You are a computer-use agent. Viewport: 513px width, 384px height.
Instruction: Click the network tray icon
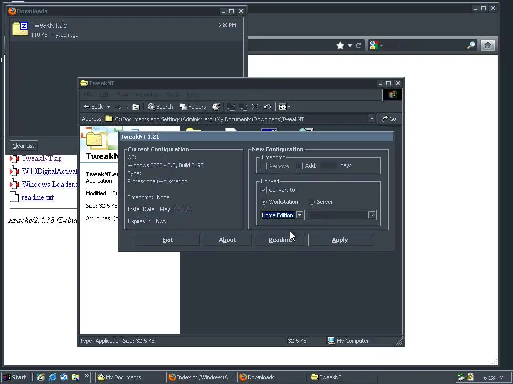click(x=461, y=377)
